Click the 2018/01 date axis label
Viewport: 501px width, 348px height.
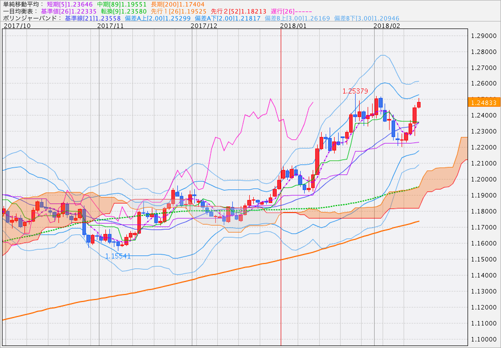(293, 26)
